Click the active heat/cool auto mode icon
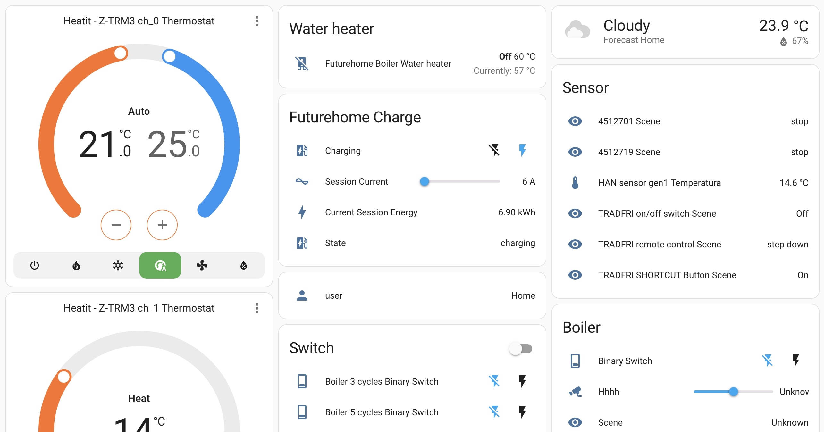The image size is (824, 432). [160, 265]
